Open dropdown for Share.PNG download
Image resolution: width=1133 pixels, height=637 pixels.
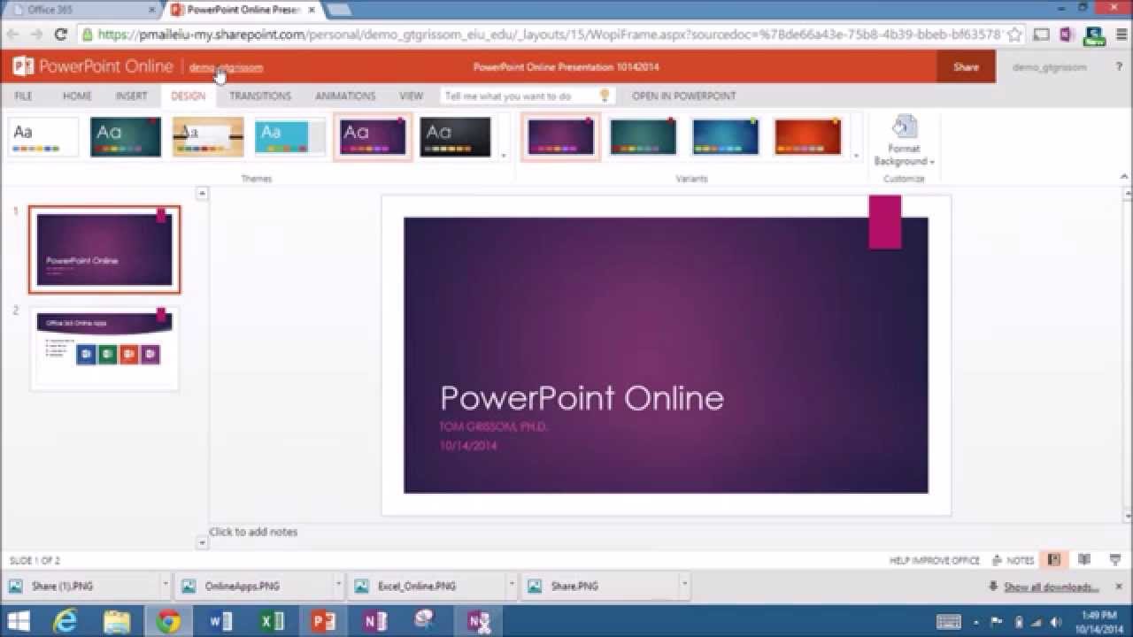pyautogui.click(x=684, y=586)
